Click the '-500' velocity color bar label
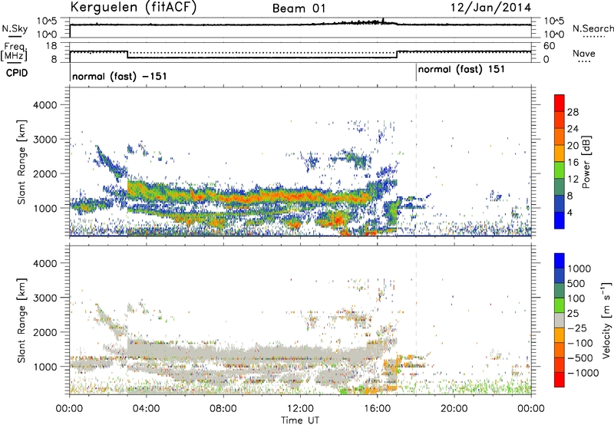 click(579, 358)
